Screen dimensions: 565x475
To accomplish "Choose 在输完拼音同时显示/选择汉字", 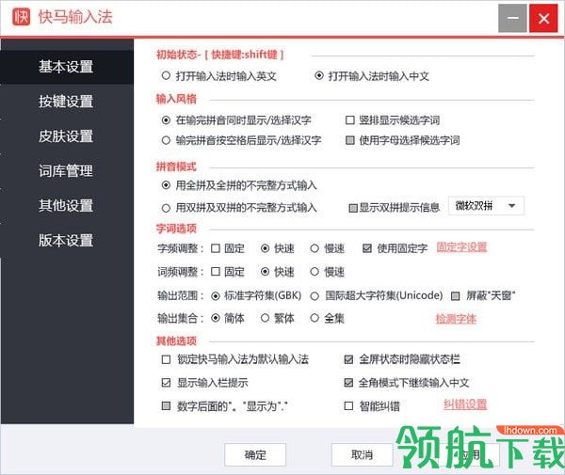I will 166,120.
